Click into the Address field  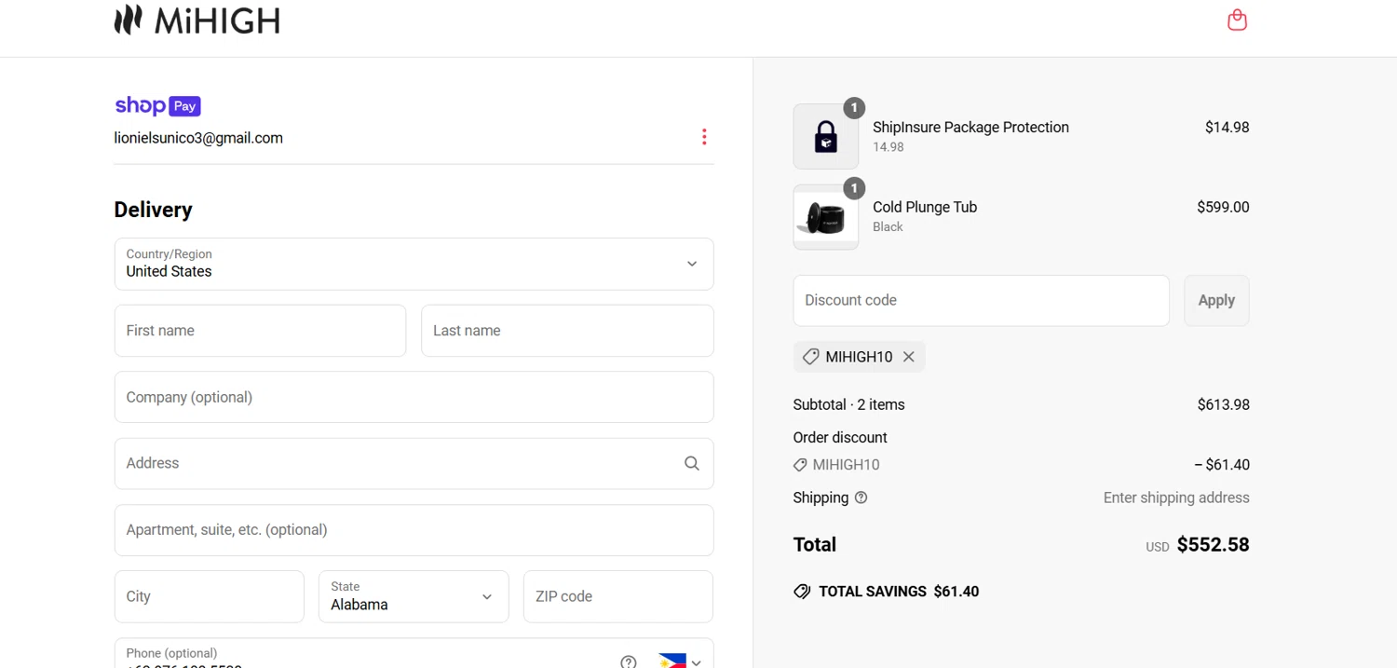pos(414,463)
